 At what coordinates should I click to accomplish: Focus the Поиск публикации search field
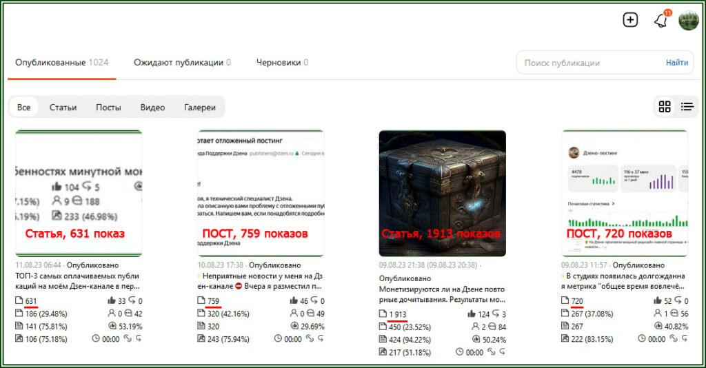pyautogui.click(x=590, y=63)
